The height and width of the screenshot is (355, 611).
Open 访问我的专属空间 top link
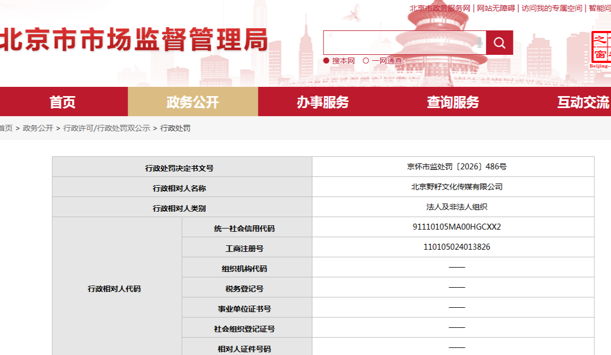coord(551,8)
